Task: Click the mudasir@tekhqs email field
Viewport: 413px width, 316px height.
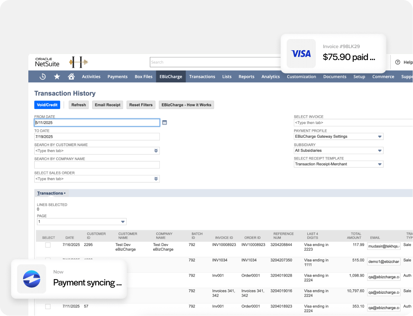Action: coord(384,246)
